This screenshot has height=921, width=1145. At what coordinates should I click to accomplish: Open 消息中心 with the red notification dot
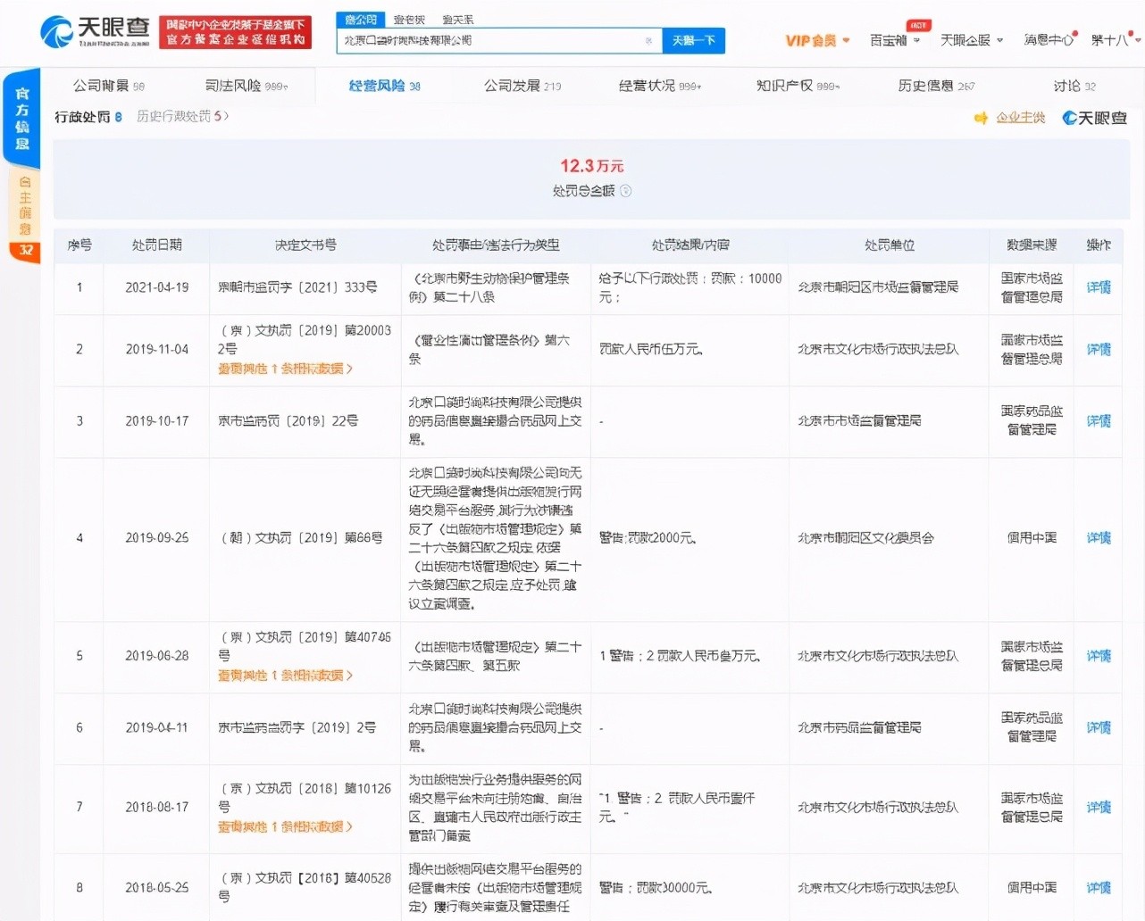tap(1049, 40)
